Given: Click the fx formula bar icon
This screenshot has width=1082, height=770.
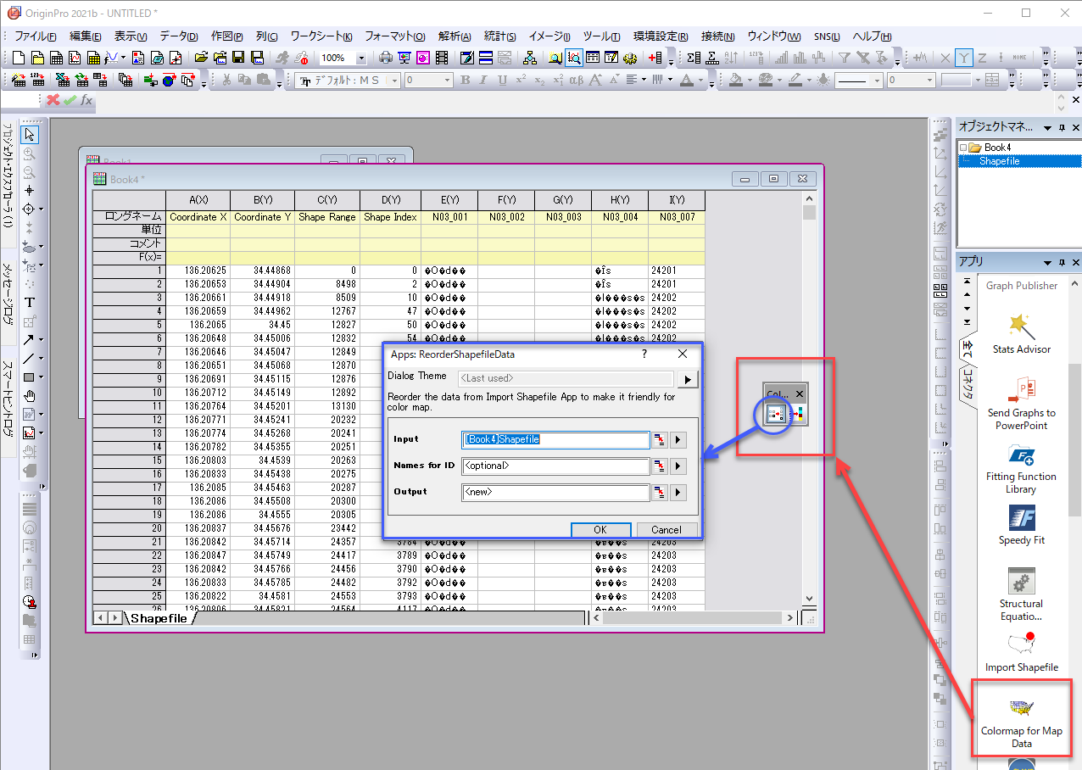Looking at the screenshot, I should [86, 100].
